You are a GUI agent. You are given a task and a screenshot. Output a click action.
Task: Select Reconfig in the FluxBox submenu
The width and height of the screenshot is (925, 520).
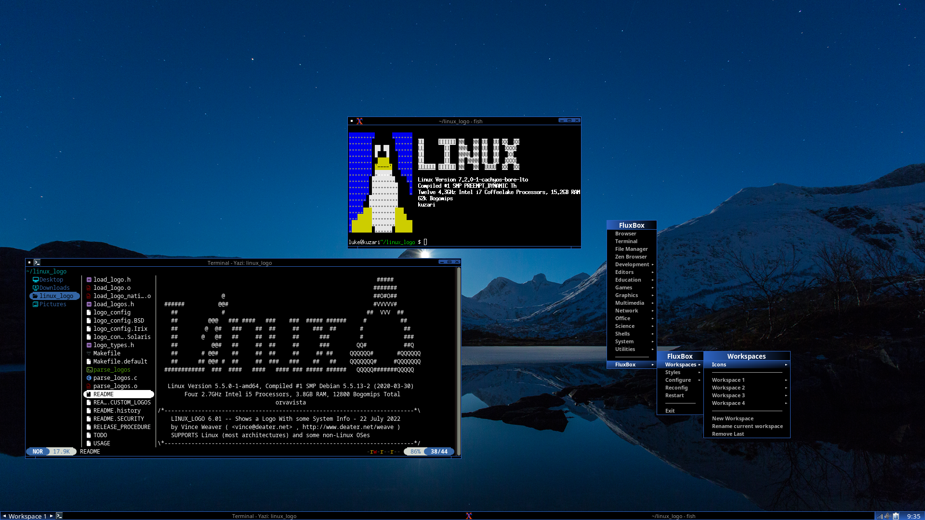[x=680, y=388]
